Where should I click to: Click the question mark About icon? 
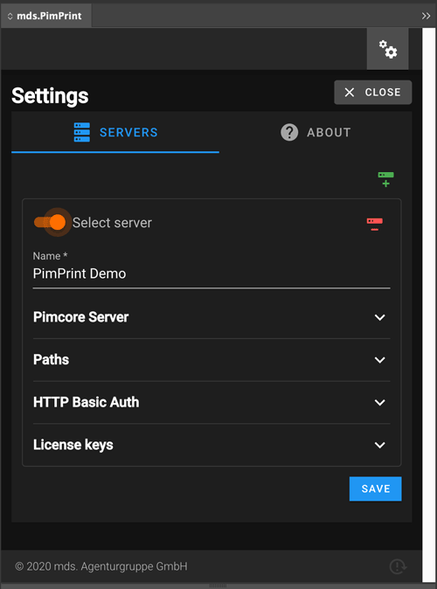[x=289, y=132]
